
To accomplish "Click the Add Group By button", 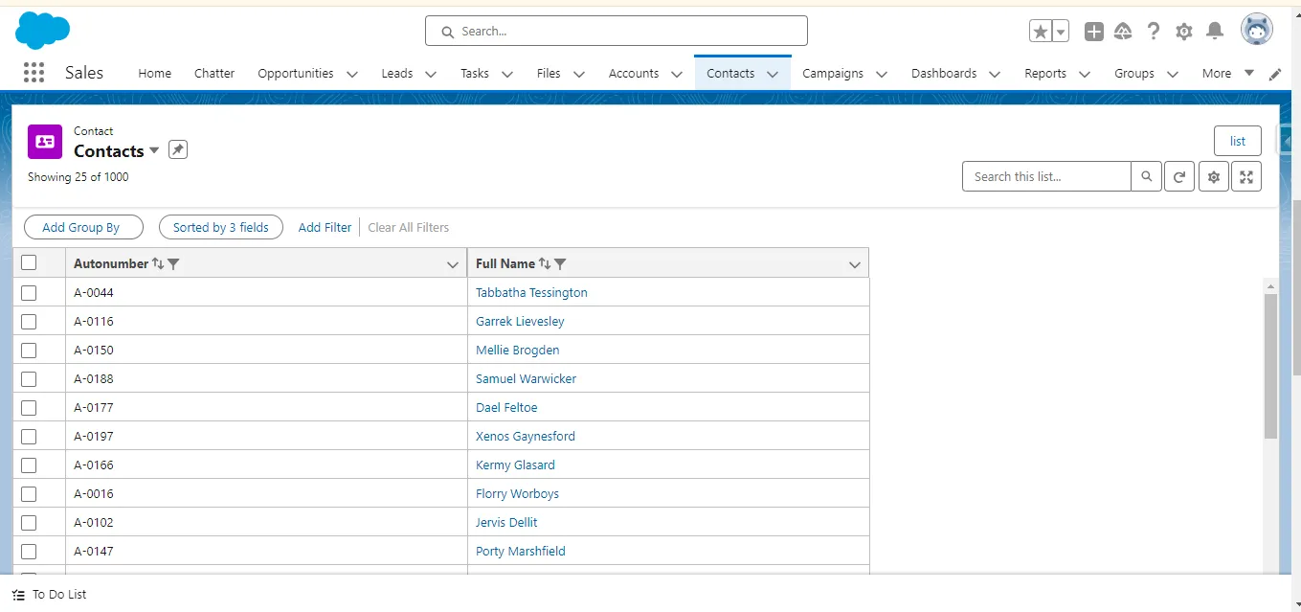I will tap(83, 227).
